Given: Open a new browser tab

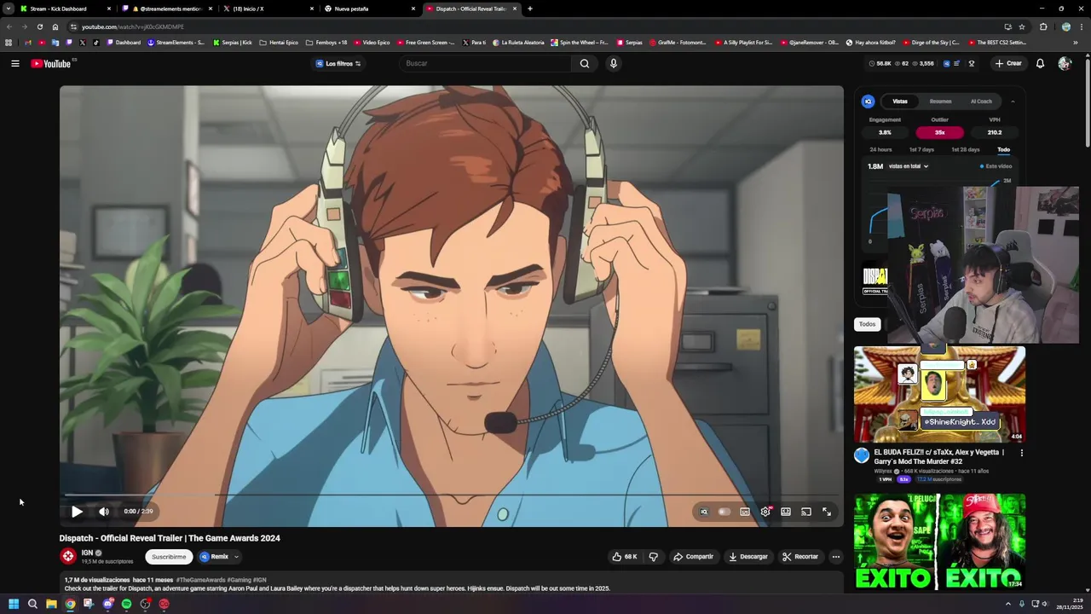Looking at the screenshot, I should (530, 9).
